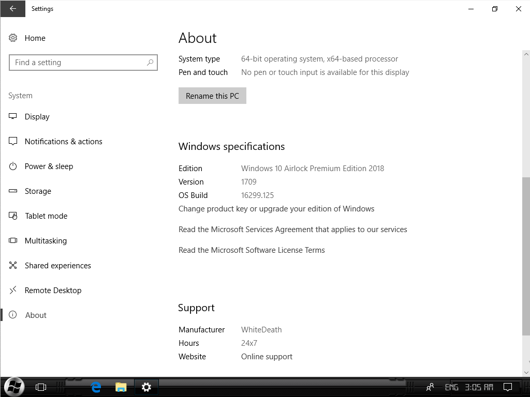
Task: Click the Settings gear taskbar icon
Action: pos(146,387)
